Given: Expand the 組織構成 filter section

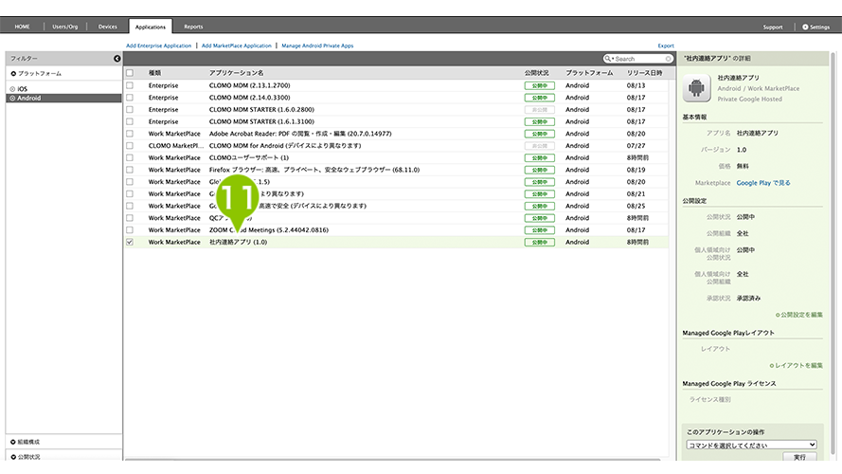Looking at the screenshot, I should (26, 442).
